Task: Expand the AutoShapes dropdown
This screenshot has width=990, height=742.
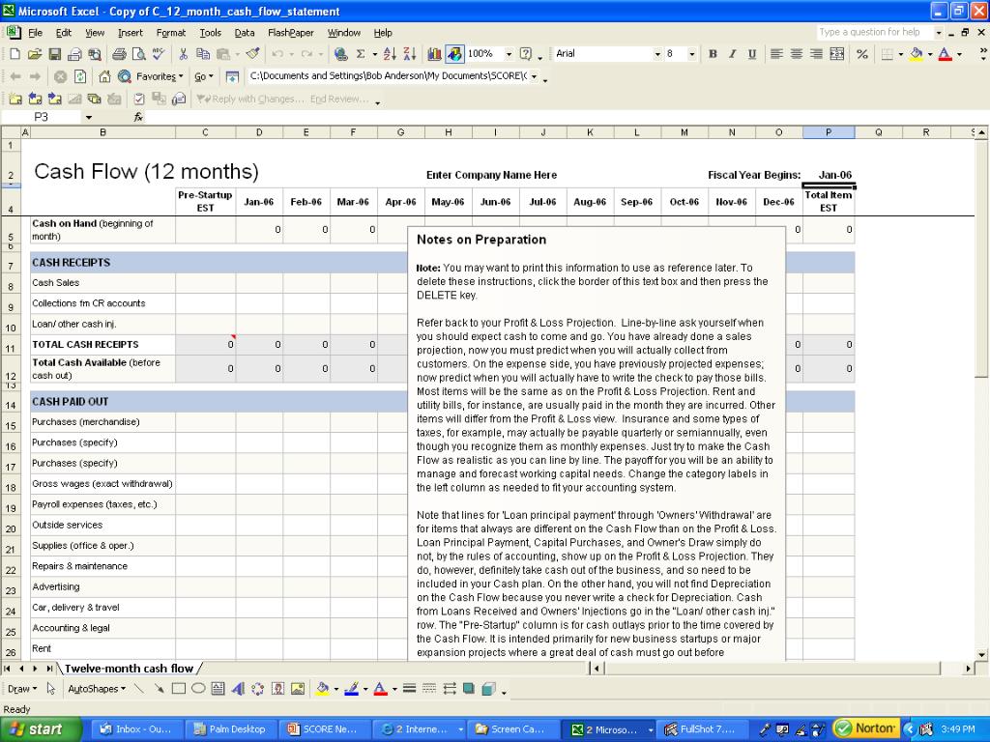Action: (97, 689)
